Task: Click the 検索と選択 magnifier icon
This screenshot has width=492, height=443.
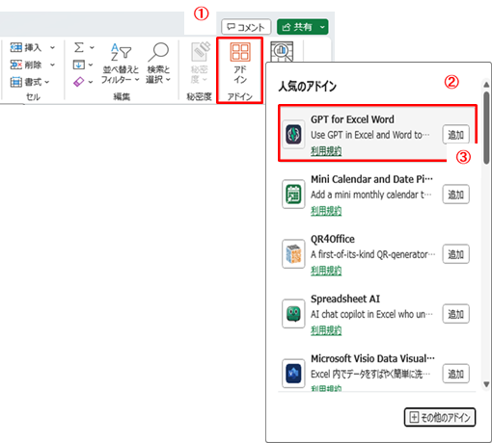Action: (x=158, y=52)
